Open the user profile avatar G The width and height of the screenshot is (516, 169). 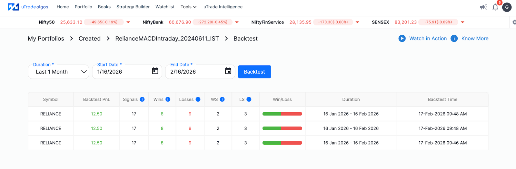(507, 7)
